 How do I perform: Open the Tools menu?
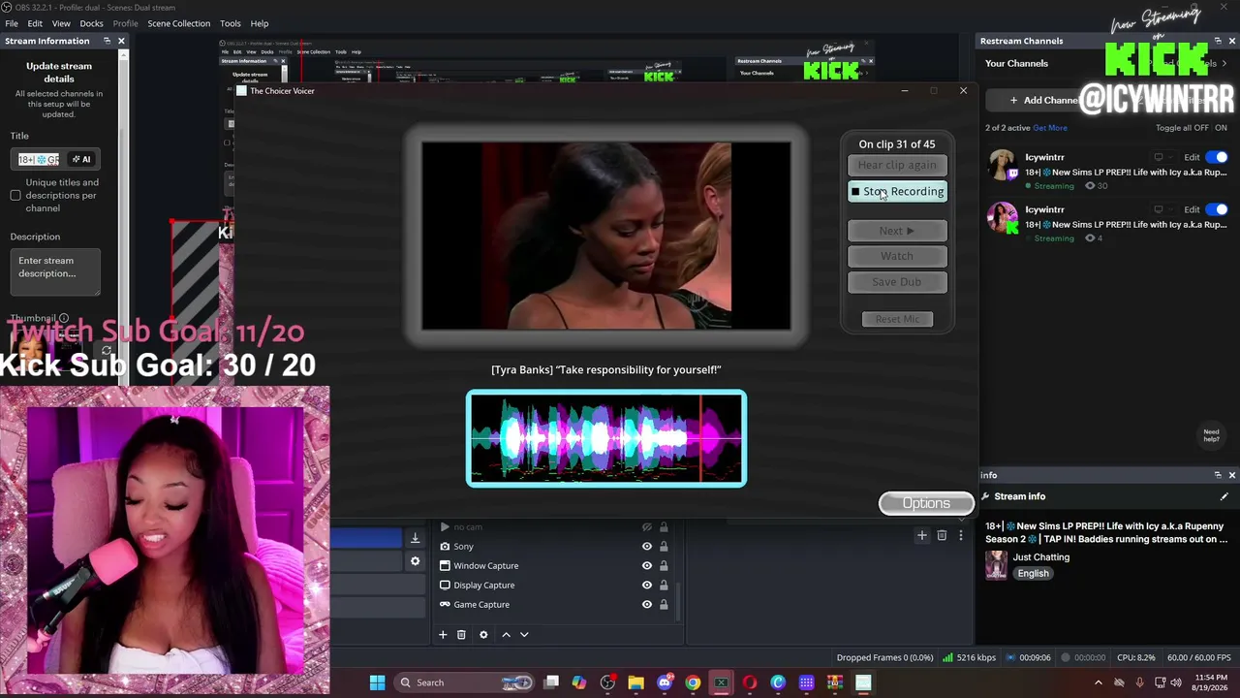(230, 23)
